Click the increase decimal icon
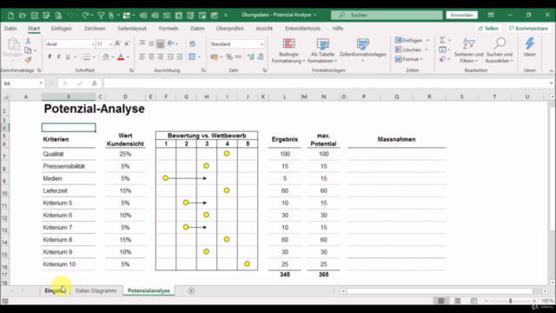556x313 pixels. coord(251,57)
